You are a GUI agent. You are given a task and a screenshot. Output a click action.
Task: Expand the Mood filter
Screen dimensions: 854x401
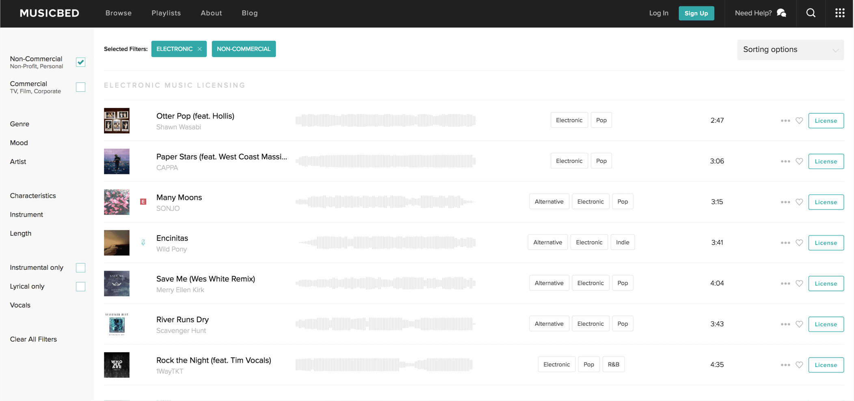[19, 143]
